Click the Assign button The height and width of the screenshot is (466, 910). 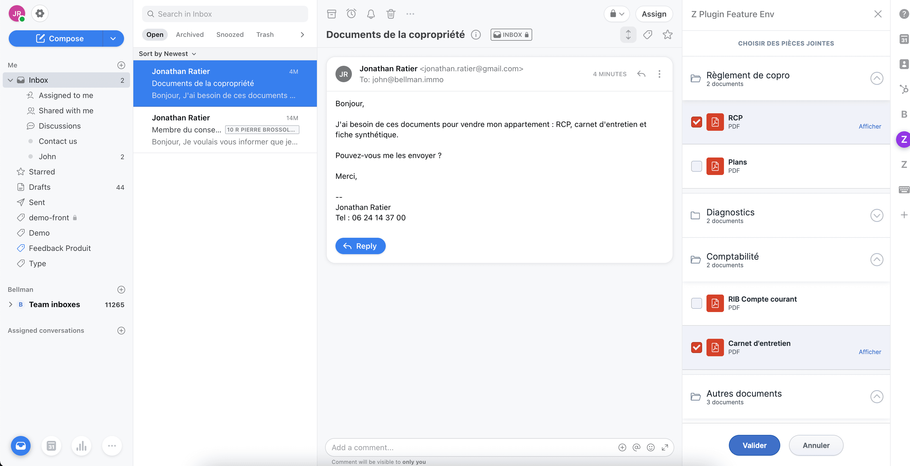[654, 14]
